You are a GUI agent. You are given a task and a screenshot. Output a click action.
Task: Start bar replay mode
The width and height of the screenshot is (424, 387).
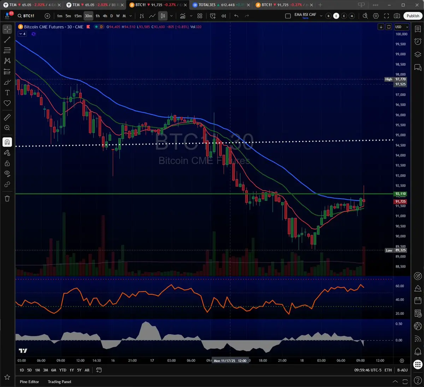click(224, 16)
